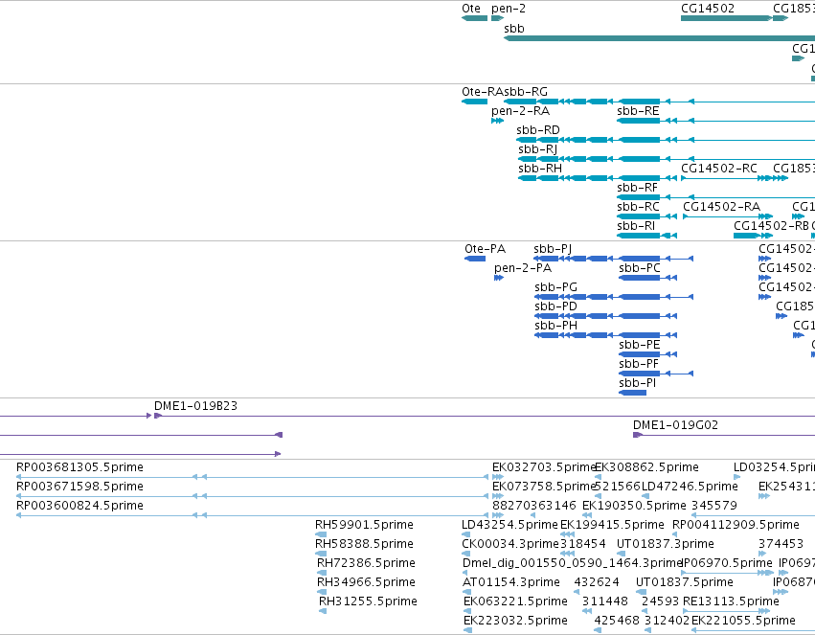The height and width of the screenshot is (635, 815).
Task: Click the 432624 EST label
Action: point(597,582)
